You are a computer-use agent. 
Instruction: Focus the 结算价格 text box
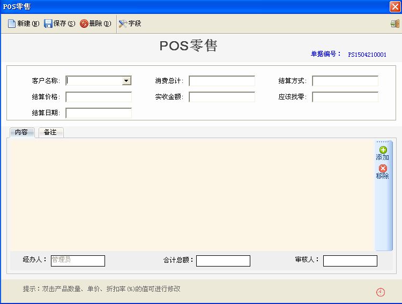(x=99, y=97)
